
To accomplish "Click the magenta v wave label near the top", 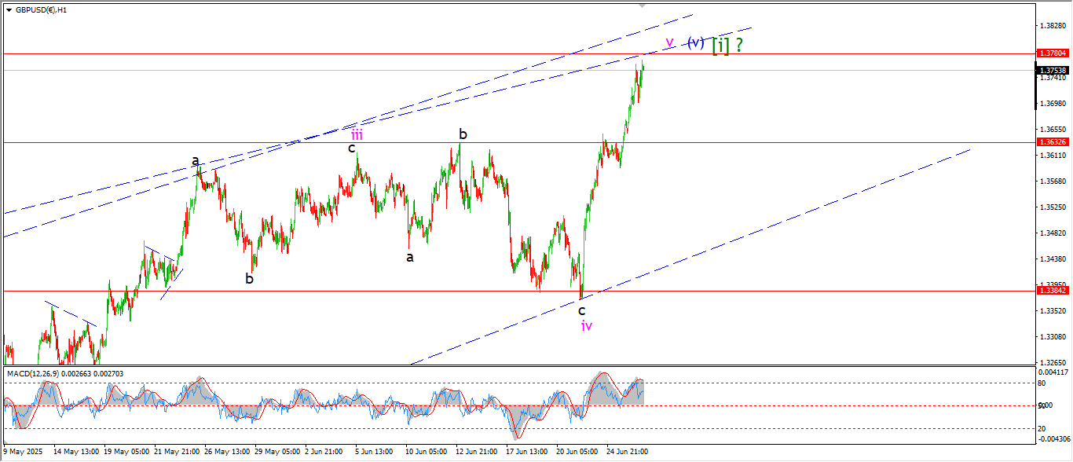I will click(x=669, y=42).
